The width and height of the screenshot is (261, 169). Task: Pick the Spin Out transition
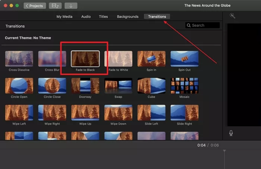pyautogui.click(x=185, y=59)
